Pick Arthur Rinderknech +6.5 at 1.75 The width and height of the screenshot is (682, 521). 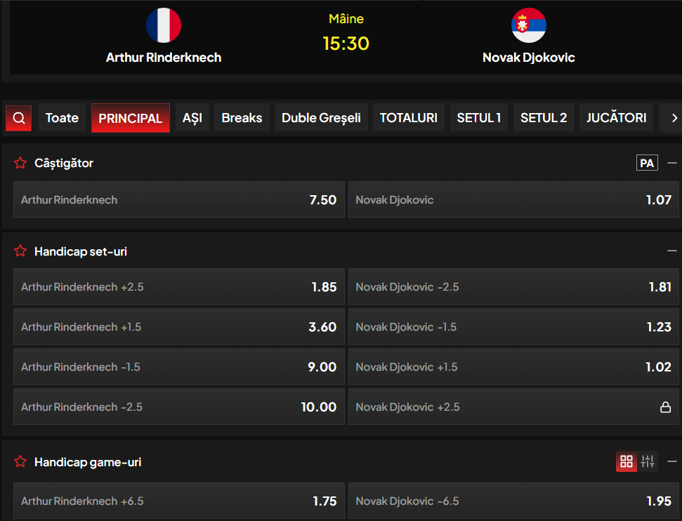click(179, 501)
